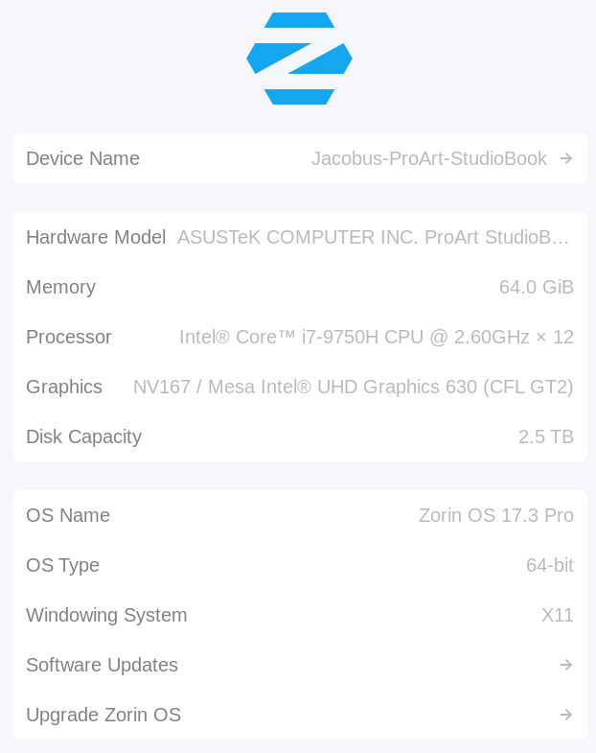
Task: Click the Graphics row label
Action: [64, 387]
